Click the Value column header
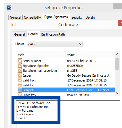This screenshot has width=122, height=128. [x=90, y=55]
